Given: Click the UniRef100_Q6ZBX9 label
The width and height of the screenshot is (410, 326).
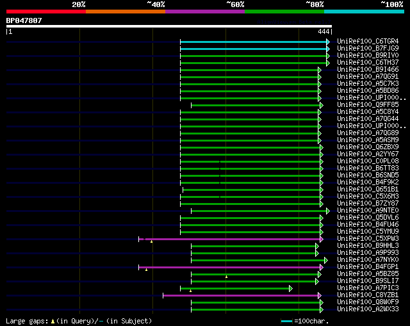Looking at the screenshot, I should point(368,147).
